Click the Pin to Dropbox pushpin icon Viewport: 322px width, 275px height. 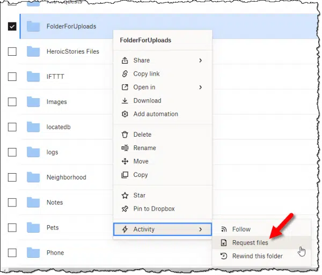click(125, 209)
